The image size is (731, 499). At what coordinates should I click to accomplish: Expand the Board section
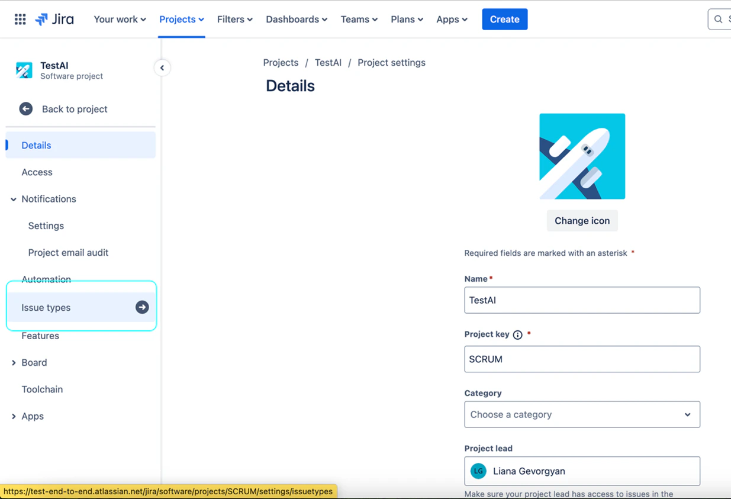pos(13,362)
